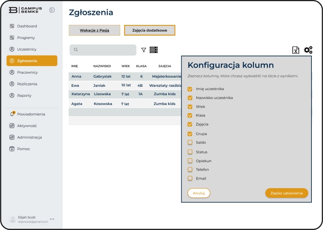Collapse the sidebar using the toggle icon
The height and width of the screenshot is (230, 323).
coord(52,10)
